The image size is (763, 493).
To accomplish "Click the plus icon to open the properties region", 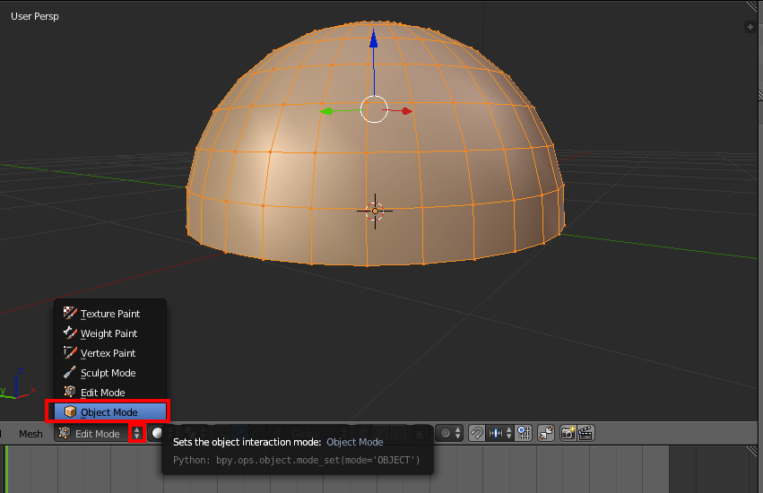I will click(750, 27).
